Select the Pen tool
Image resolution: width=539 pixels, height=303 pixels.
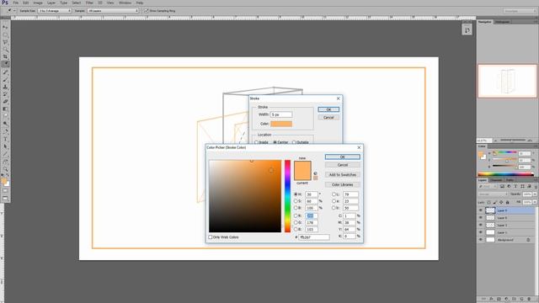coord(5,131)
